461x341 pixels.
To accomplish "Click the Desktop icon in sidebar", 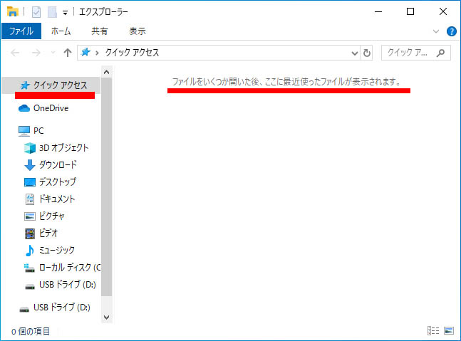I will (x=30, y=182).
